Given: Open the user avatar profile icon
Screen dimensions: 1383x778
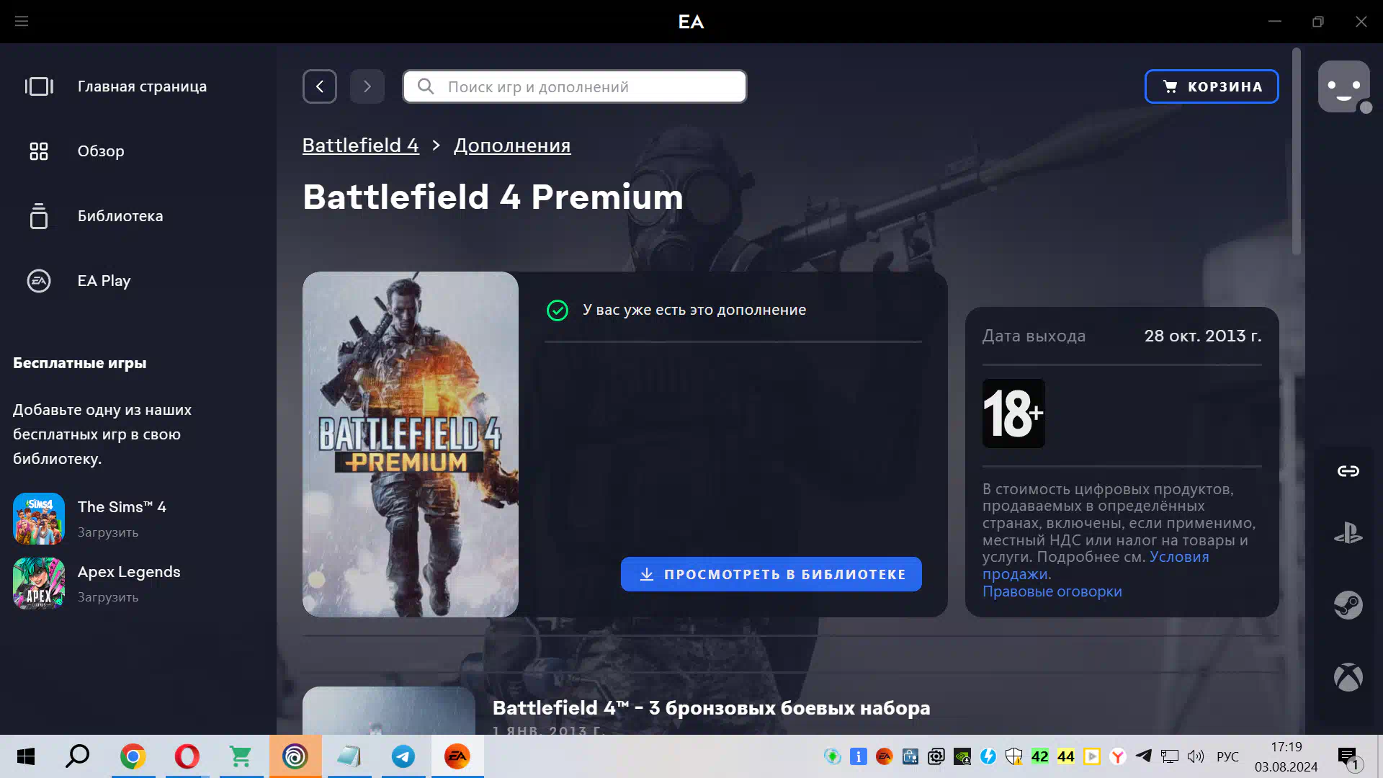Looking at the screenshot, I should pos(1343,86).
